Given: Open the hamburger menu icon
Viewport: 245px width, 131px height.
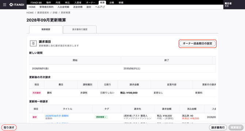Looking at the screenshot, I should 5,5.
